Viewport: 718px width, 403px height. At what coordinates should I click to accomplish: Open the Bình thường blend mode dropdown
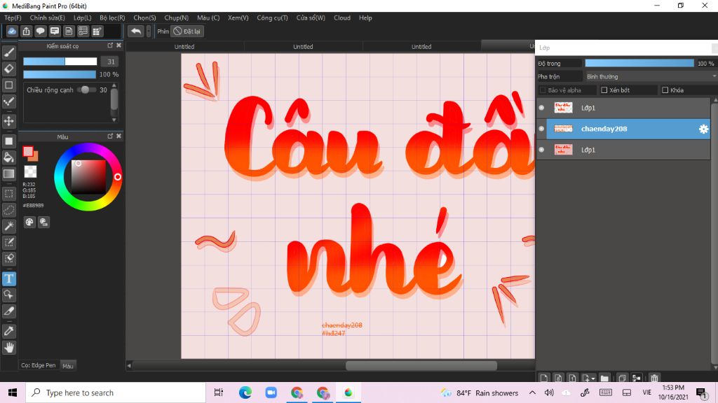(651, 76)
